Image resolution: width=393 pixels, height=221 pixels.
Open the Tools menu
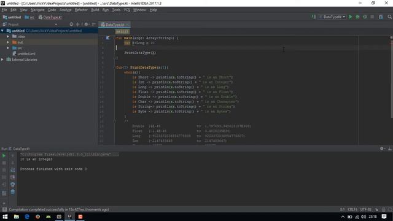coord(116,10)
